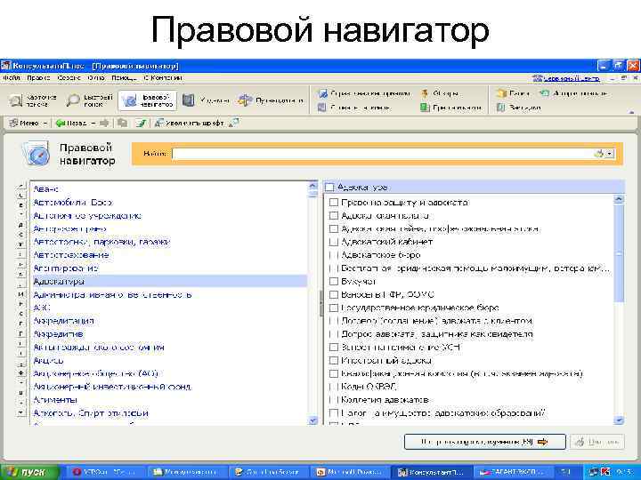Screen dimensions: 641x480
Task: Open the Правка menu
Action: (38, 77)
